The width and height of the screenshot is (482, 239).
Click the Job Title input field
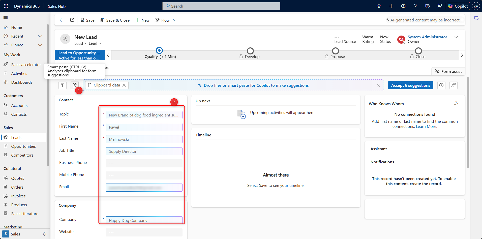(x=144, y=152)
